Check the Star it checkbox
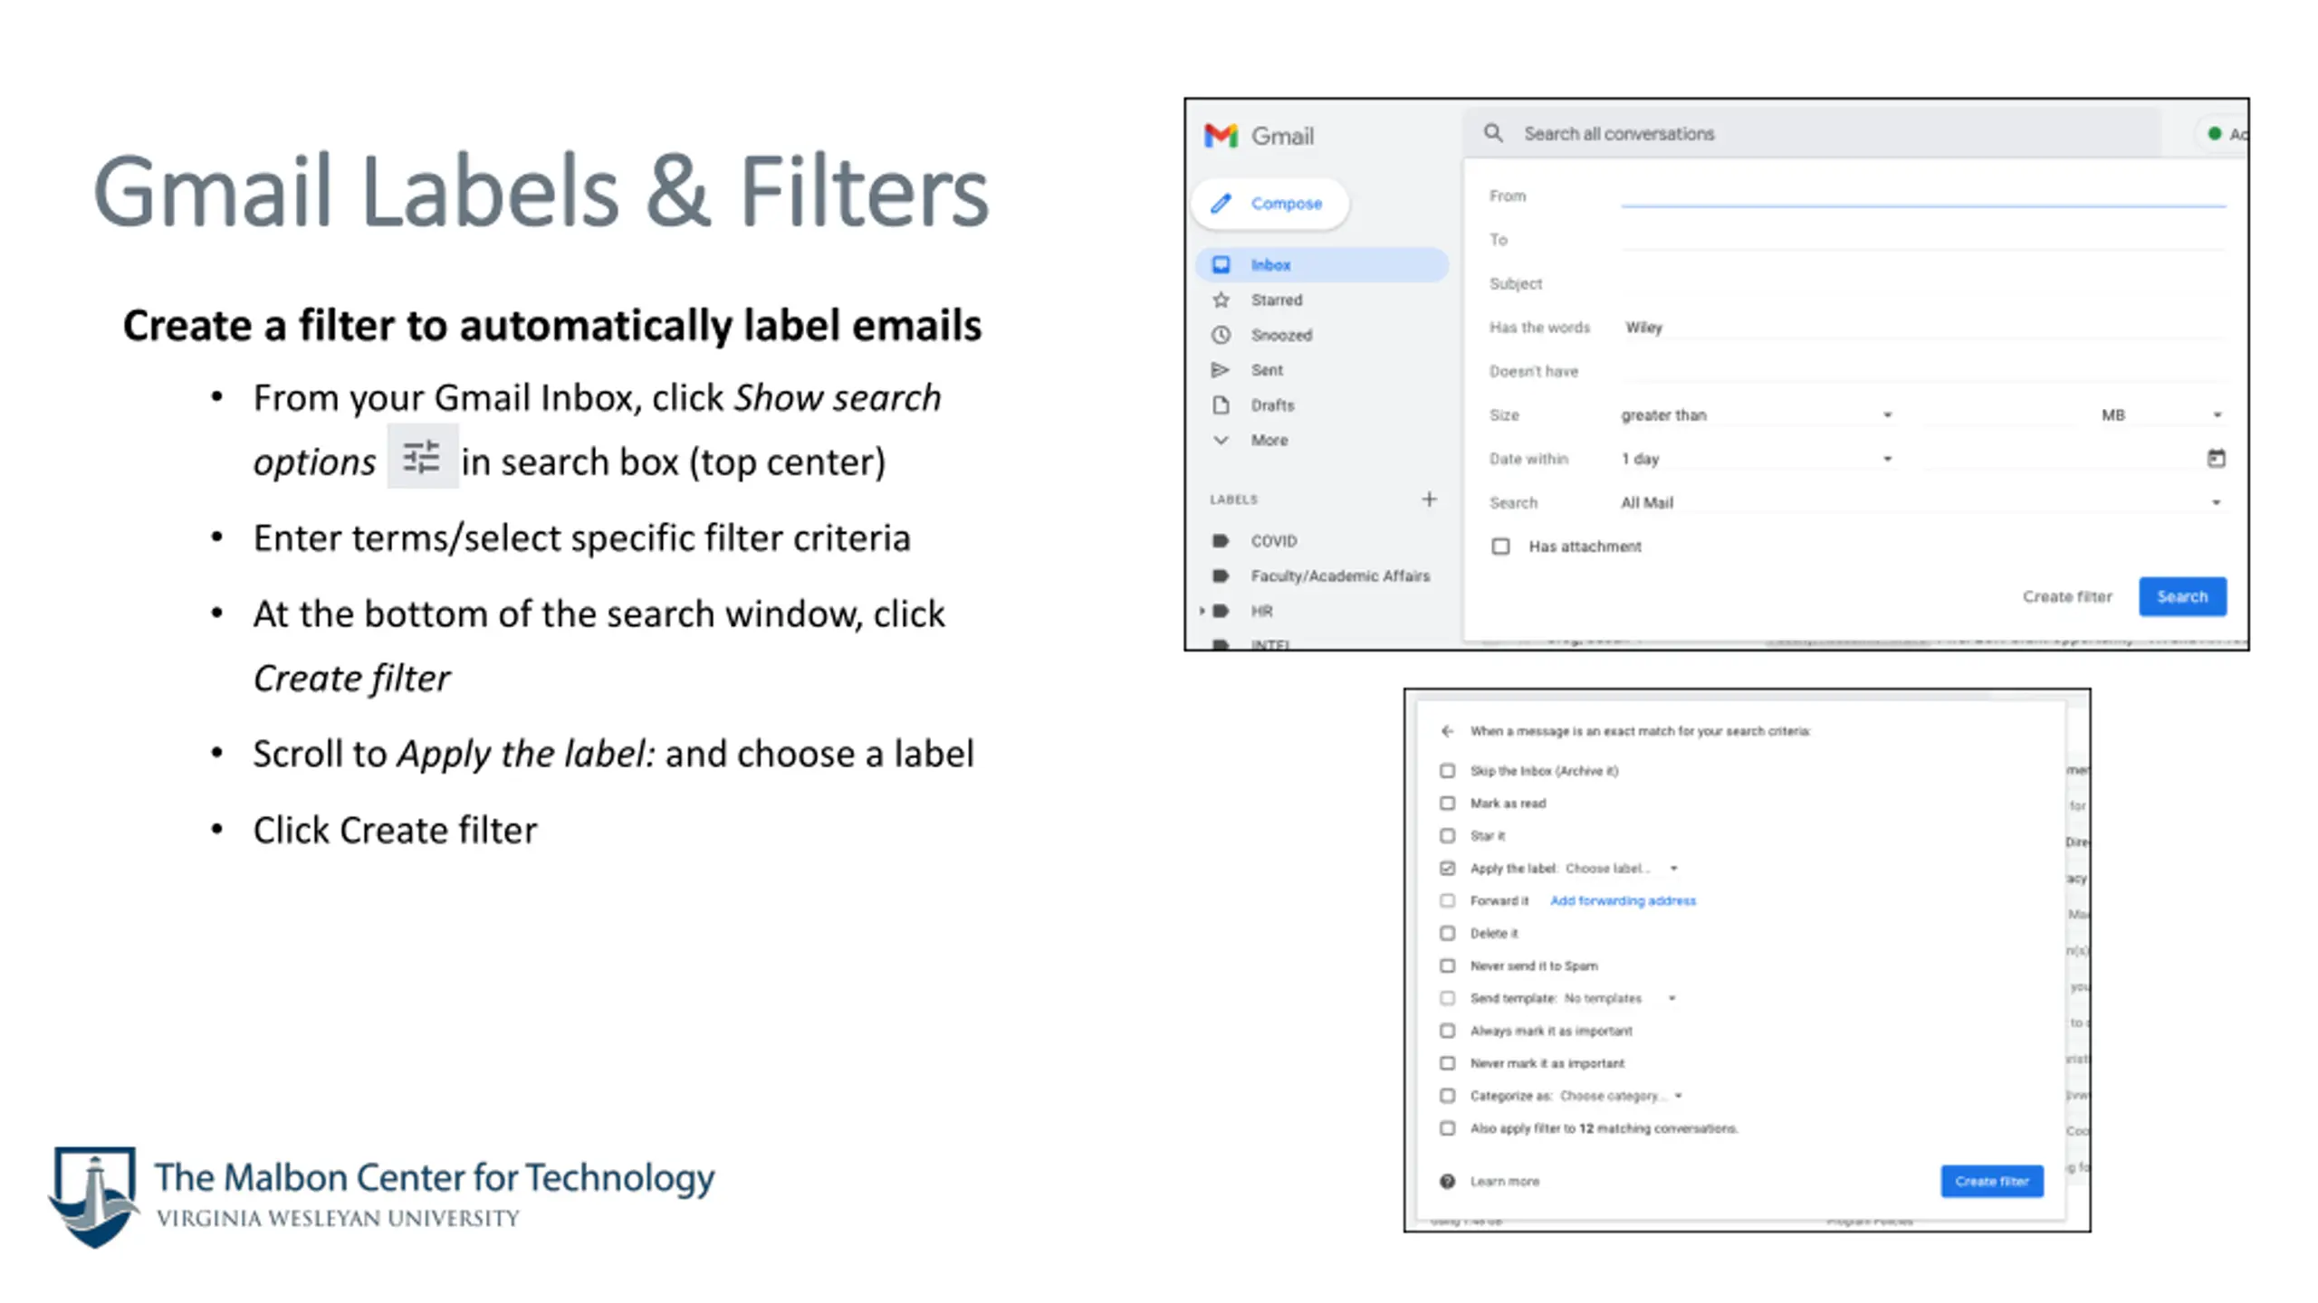 coord(1447,836)
